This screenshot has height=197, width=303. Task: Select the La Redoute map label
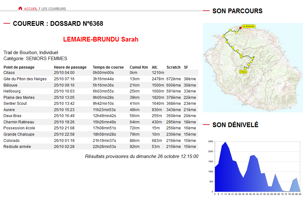[x=248, y=26]
